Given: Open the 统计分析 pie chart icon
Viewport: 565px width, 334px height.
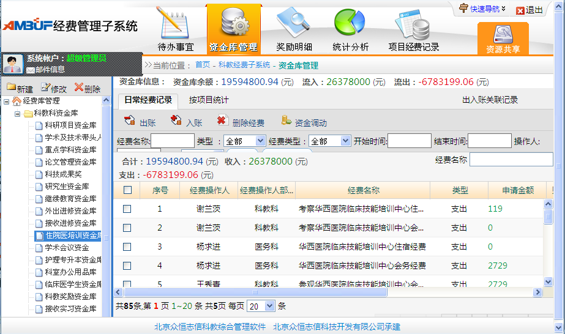Looking at the screenshot, I should 350,23.
